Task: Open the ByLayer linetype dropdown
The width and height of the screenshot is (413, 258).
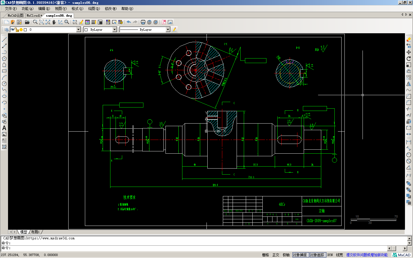Action: pyautogui.click(x=168, y=30)
